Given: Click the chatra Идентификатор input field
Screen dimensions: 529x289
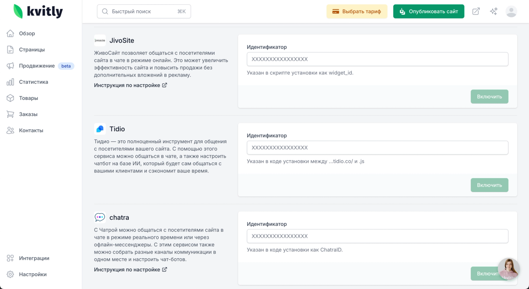Looking at the screenshot, I should click(x=377, y=236).
